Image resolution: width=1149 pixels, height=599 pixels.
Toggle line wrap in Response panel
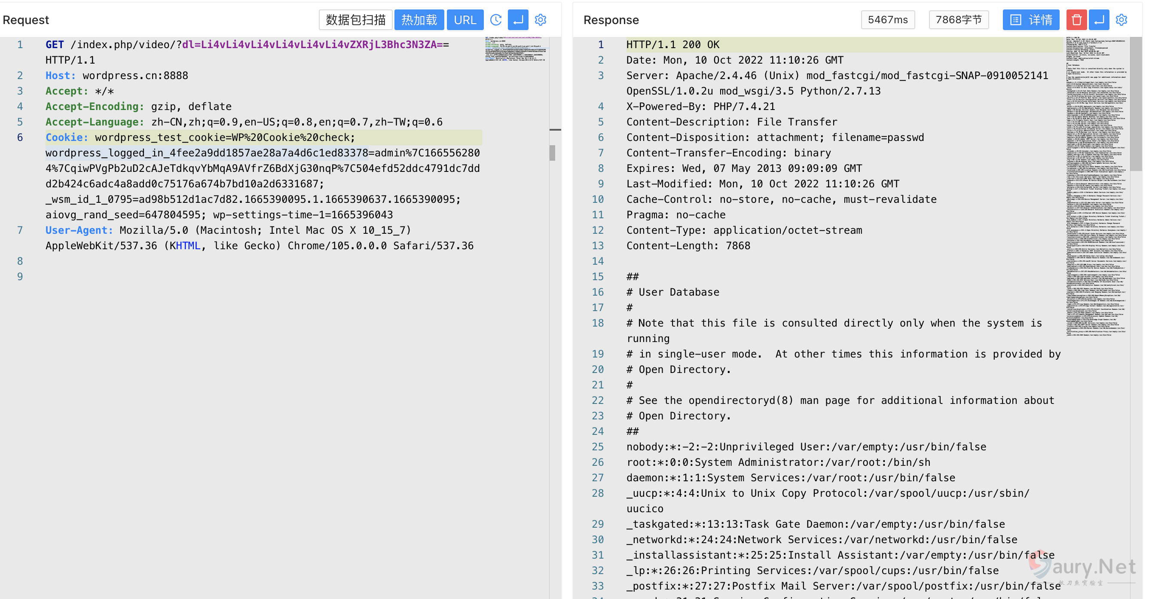(1099, 20)
